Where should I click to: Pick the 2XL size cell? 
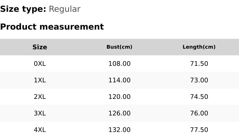click(x=40, y=97)
